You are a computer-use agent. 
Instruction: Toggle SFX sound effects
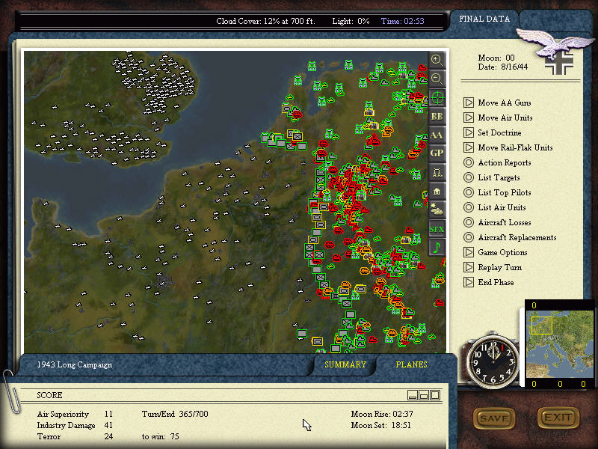(437, 229)
